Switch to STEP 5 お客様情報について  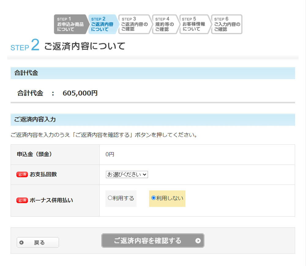194,24
